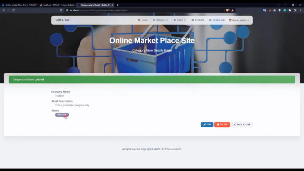Viewport: 304px width, 171px height.
Task: Dismiss the 'Category has been updated' alert
Action: click(286, 80)
